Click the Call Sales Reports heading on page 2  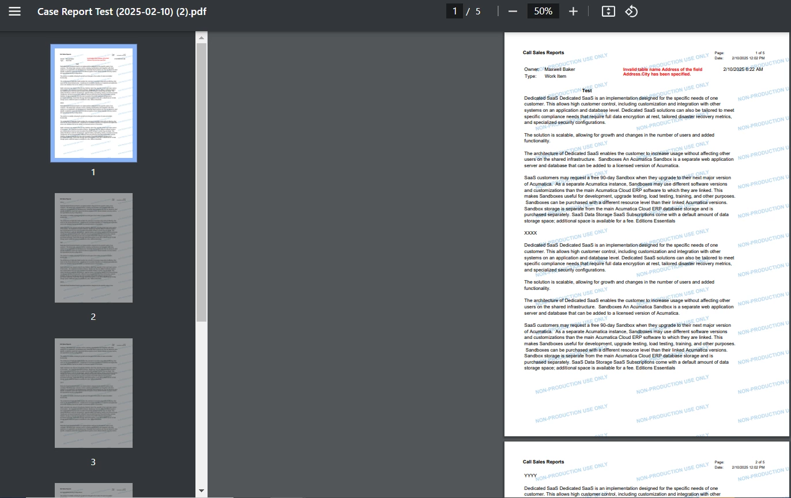click(543, 462)
